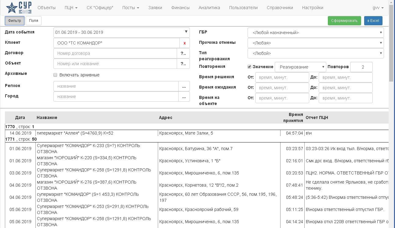The height and width of the screenshot is (228, 395).
Task: Open Аналитика section
Action: click(209, 8)
